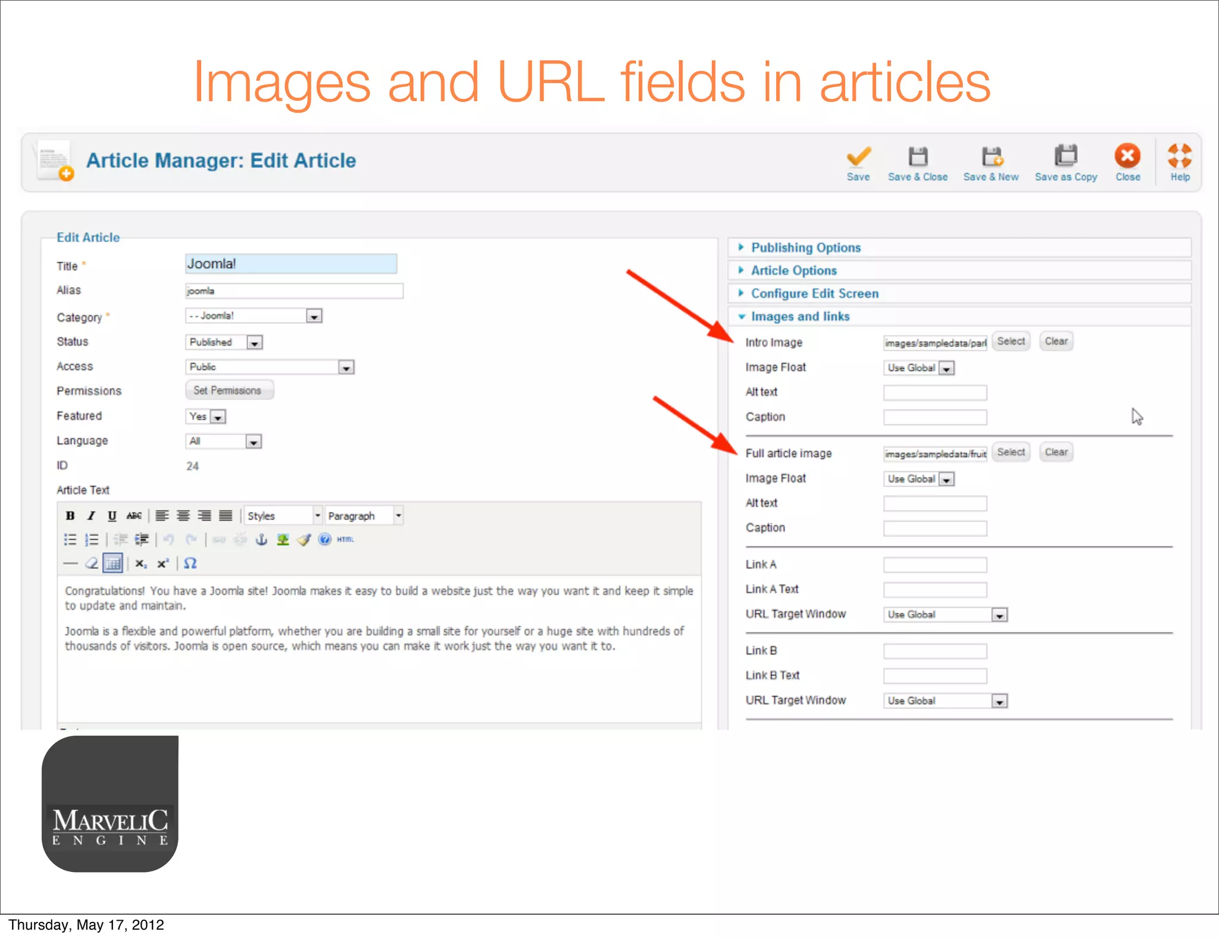Image resolution: width=1219 pixels, height=938 pixels.
Task: Click the Title input field
Action: (291, 264)
